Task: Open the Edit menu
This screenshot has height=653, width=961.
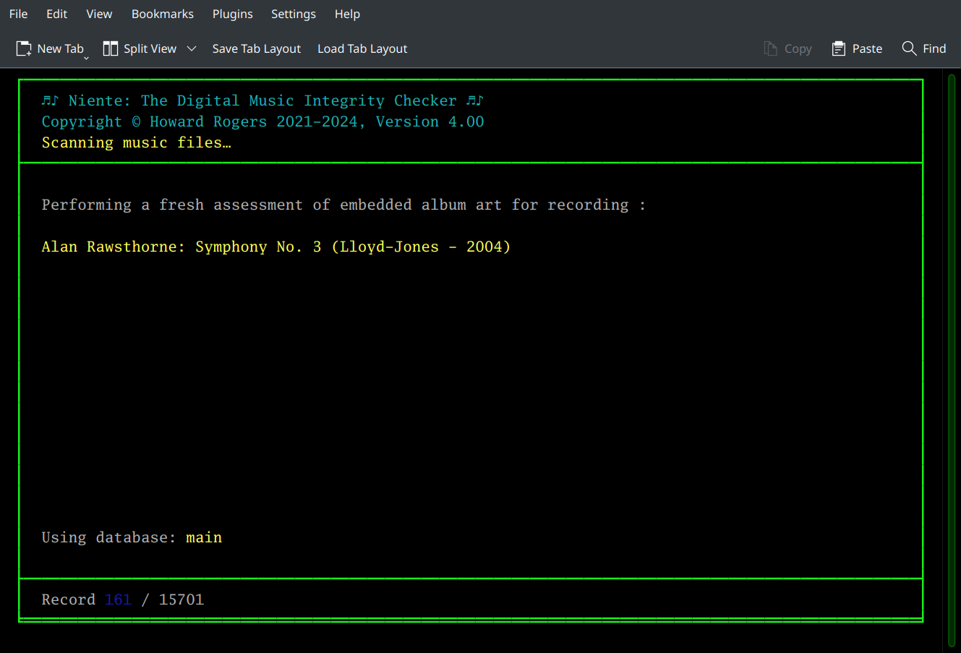Action: (56, 14)
